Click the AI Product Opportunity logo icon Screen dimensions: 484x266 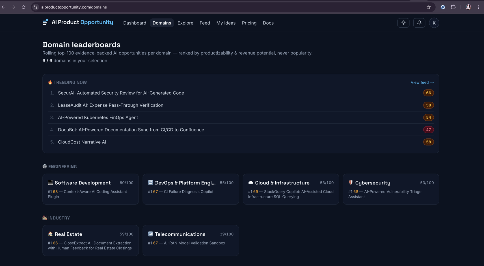click(x=45, y=22)
